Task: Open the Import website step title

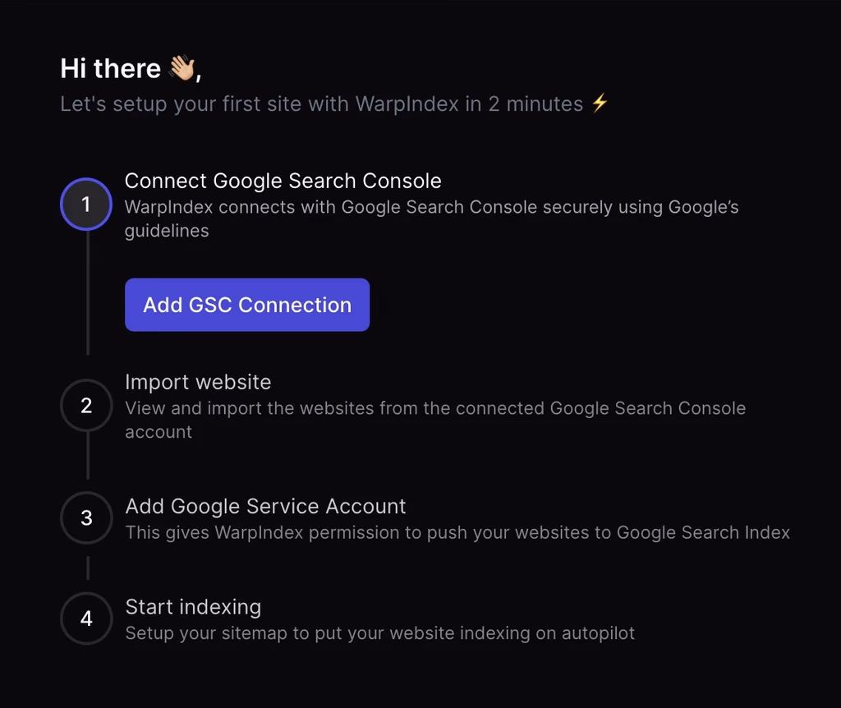Action: tap(198, 382)
